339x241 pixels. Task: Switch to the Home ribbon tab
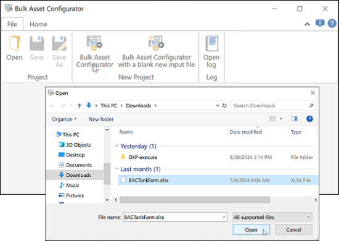(38, 24)
